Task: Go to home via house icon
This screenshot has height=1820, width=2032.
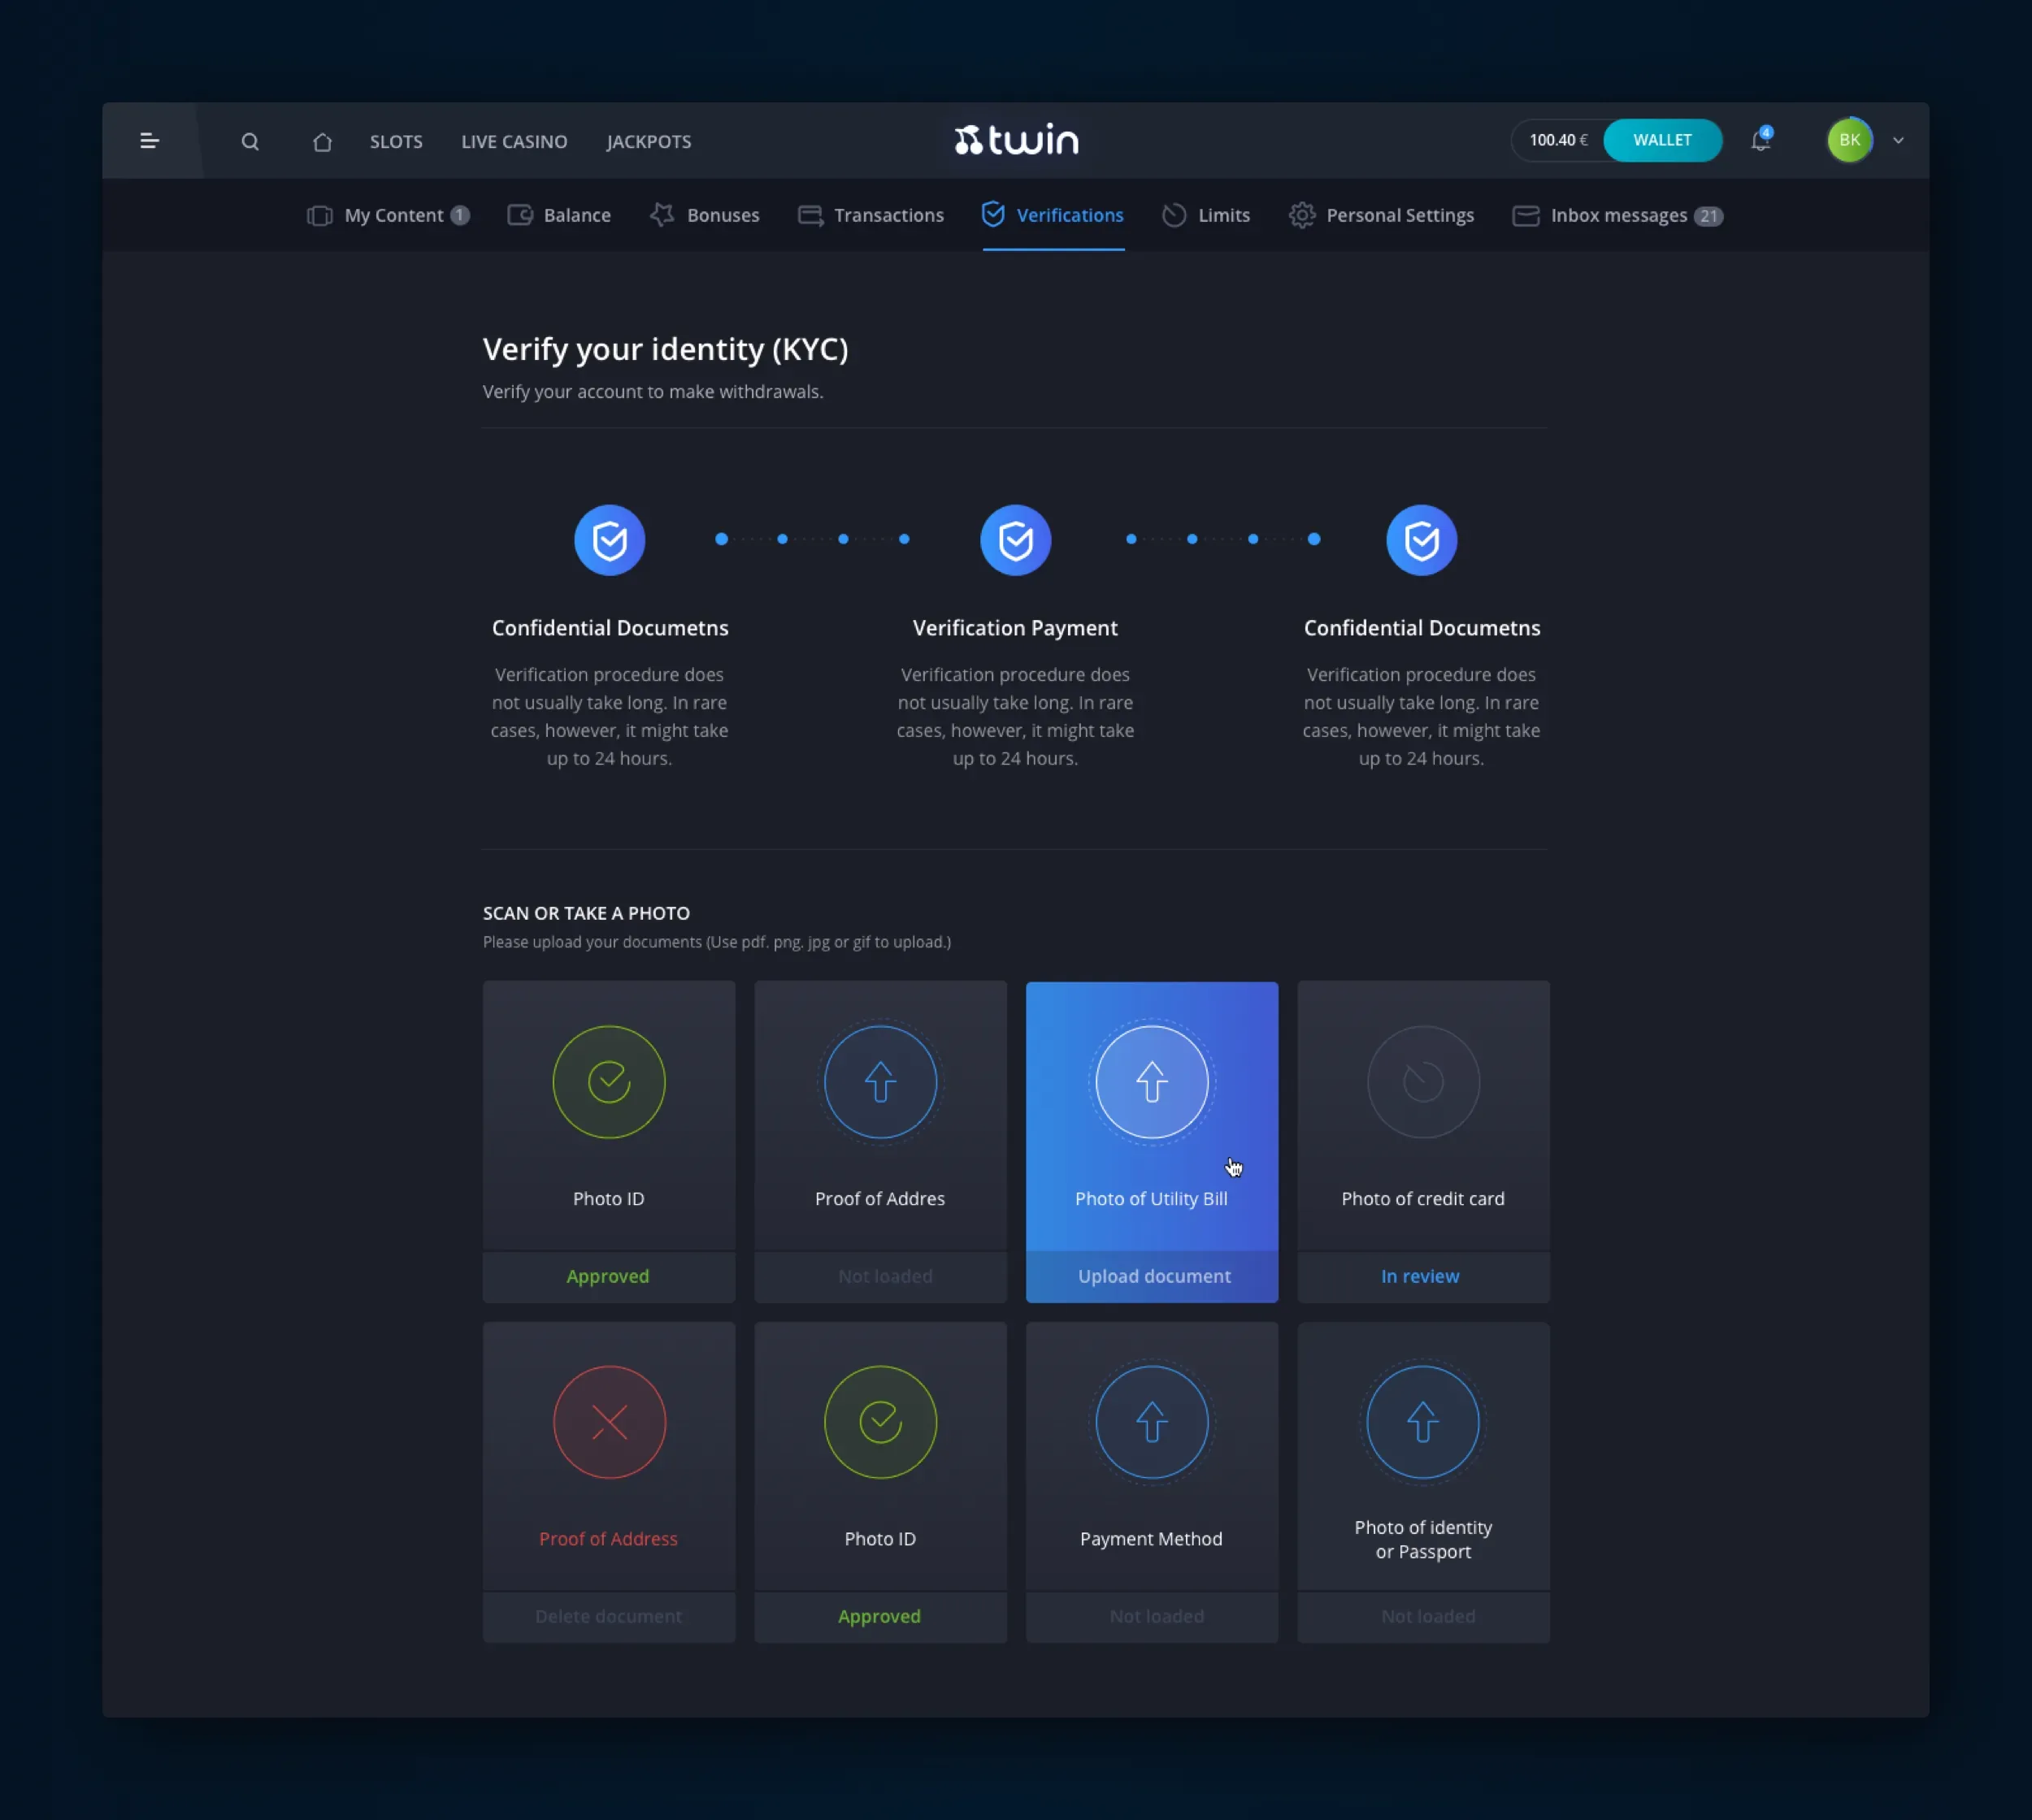Action: pos(322,141)
